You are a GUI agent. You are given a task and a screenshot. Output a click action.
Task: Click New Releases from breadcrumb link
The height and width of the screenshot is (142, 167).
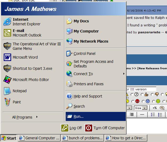point(152,68)
